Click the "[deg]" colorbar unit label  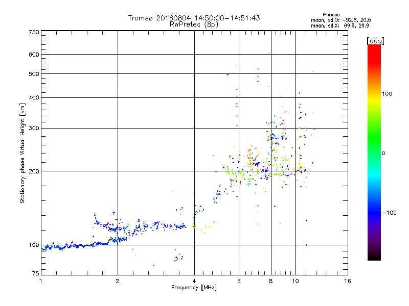click(375, 41)
